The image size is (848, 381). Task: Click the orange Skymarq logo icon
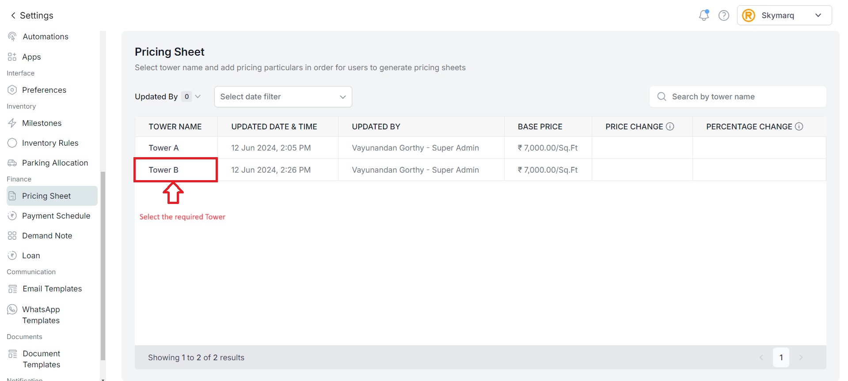pyautogui.click(x=749, y=15)
